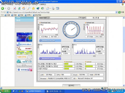Expand the Back button history dropdown arrow
Viewport: 125px width, 93px height.
pos(5,8)
